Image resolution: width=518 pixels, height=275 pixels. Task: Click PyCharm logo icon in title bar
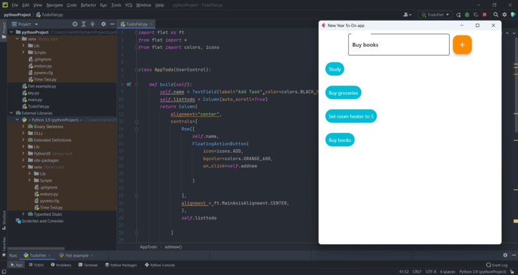[5, 5]
